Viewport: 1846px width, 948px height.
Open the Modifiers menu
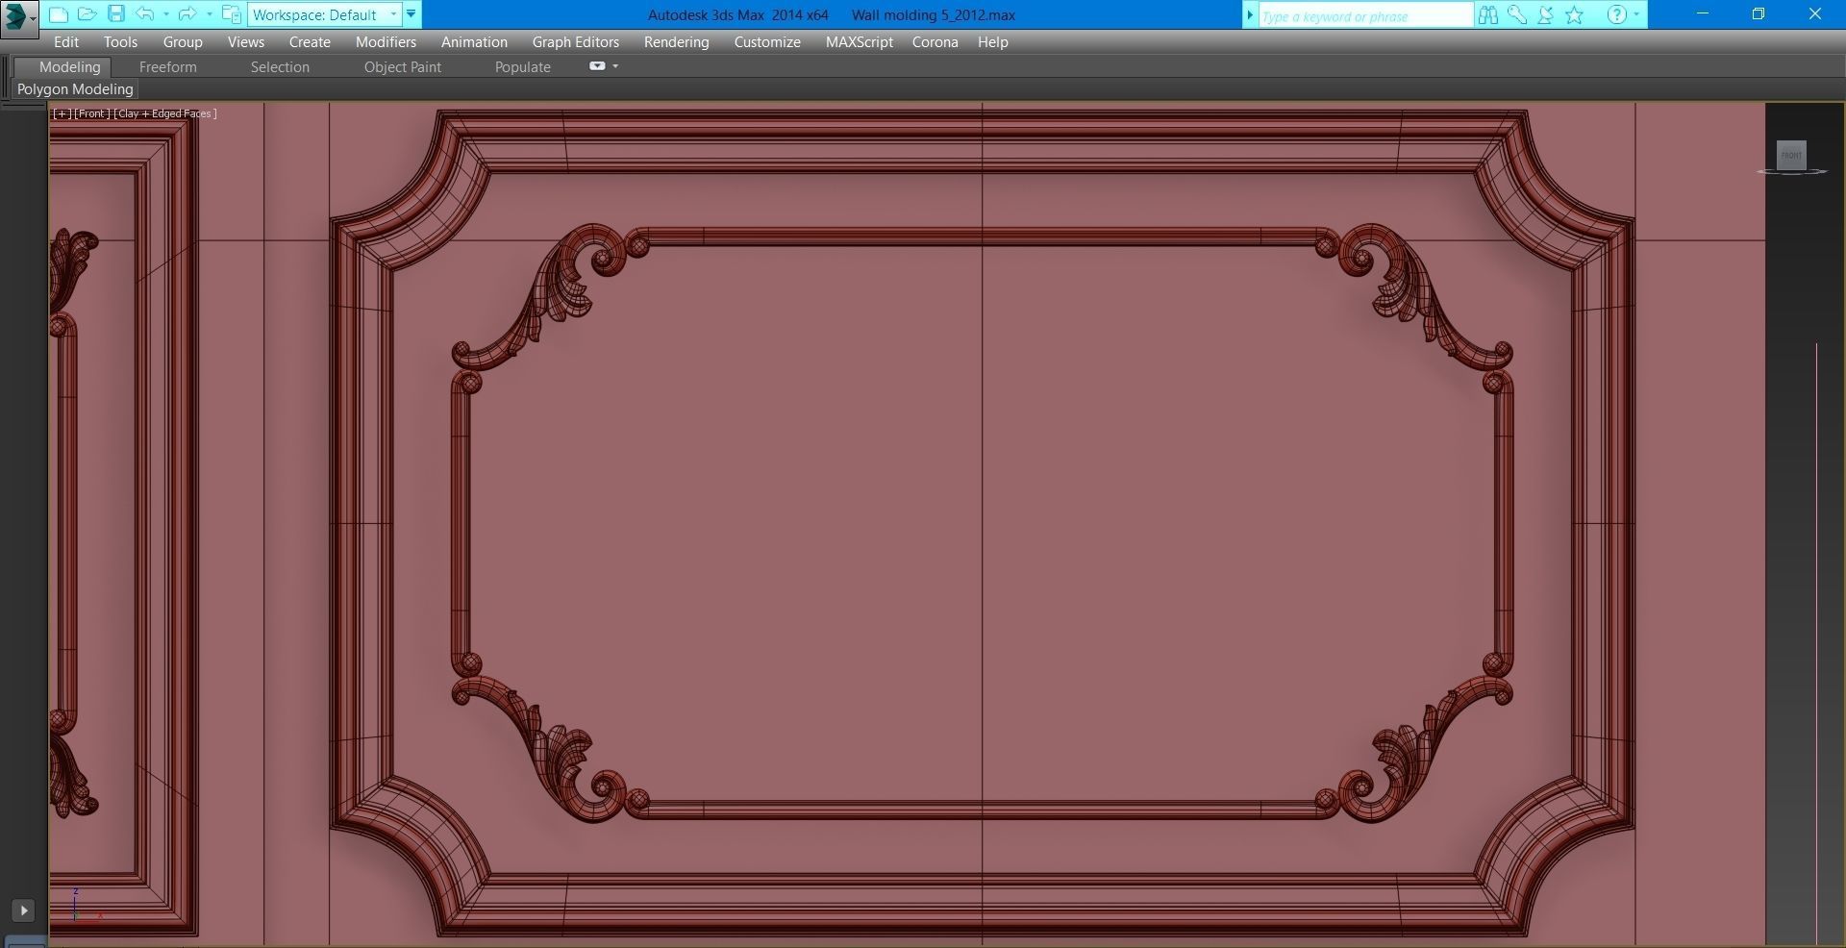click(386, 42)
